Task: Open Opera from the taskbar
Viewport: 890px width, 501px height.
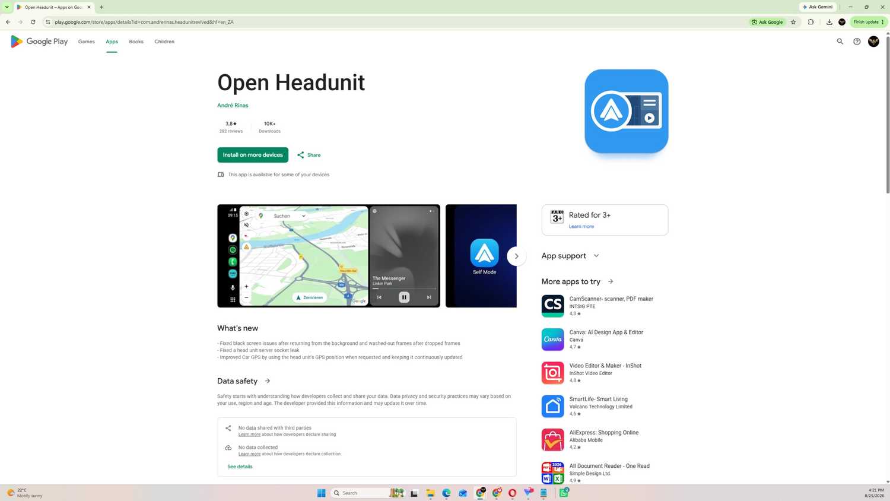Action: pyautogui.click(x=512, y=493)
